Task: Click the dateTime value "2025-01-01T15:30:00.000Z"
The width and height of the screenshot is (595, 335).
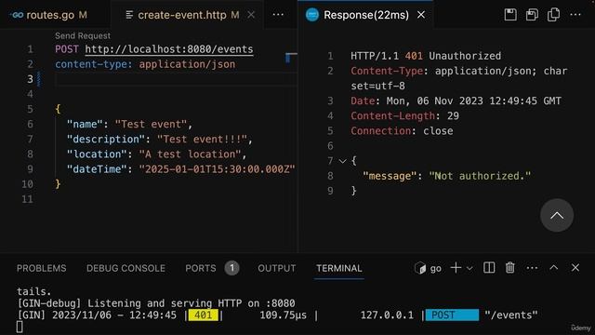Action: pos(217,169)
